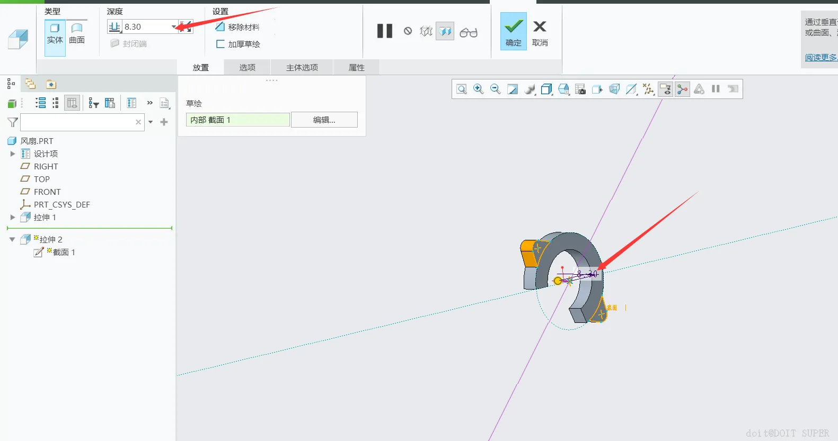Select the no-preview icon beside pause
Screen dimensions: 838x441
[x=408, y=31]
